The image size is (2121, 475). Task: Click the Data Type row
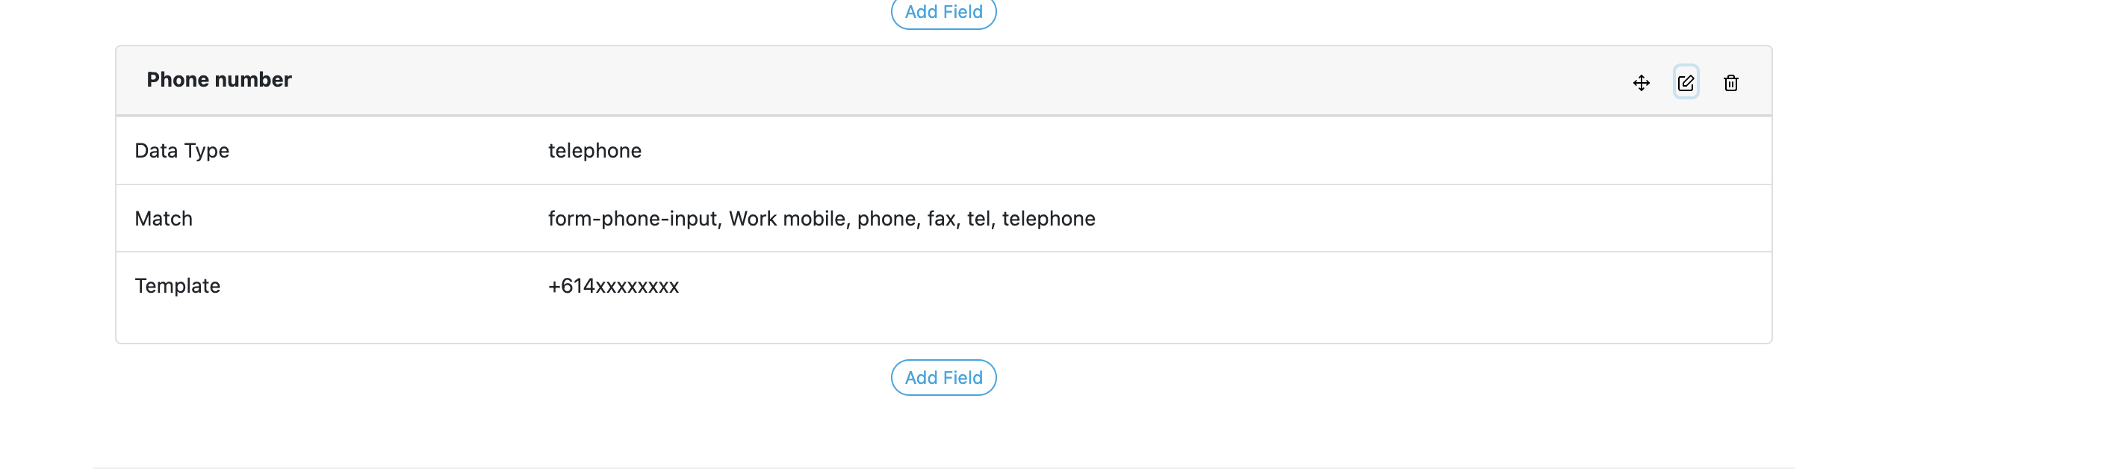[x=183, y=151]
